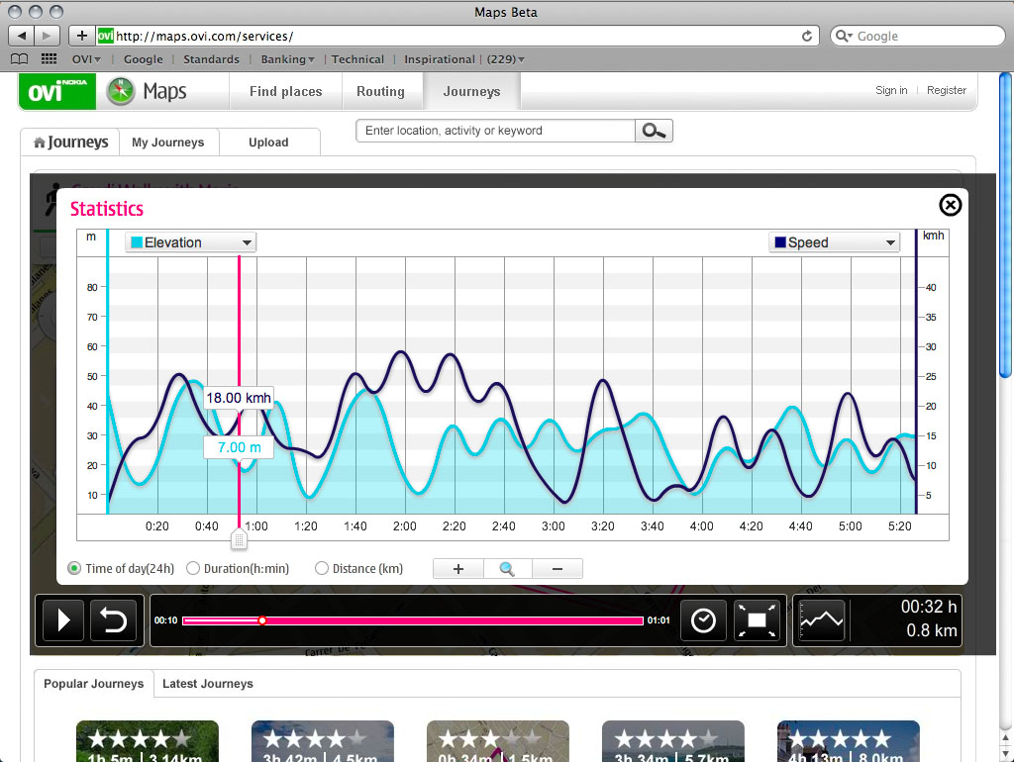The width and height of the screenshot is (1014, 762).
Task: Select Duration(h:min) radio option
Action: (x=193, y=569)
